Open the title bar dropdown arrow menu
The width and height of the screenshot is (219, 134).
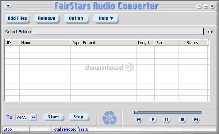click(x=8, y=6)
